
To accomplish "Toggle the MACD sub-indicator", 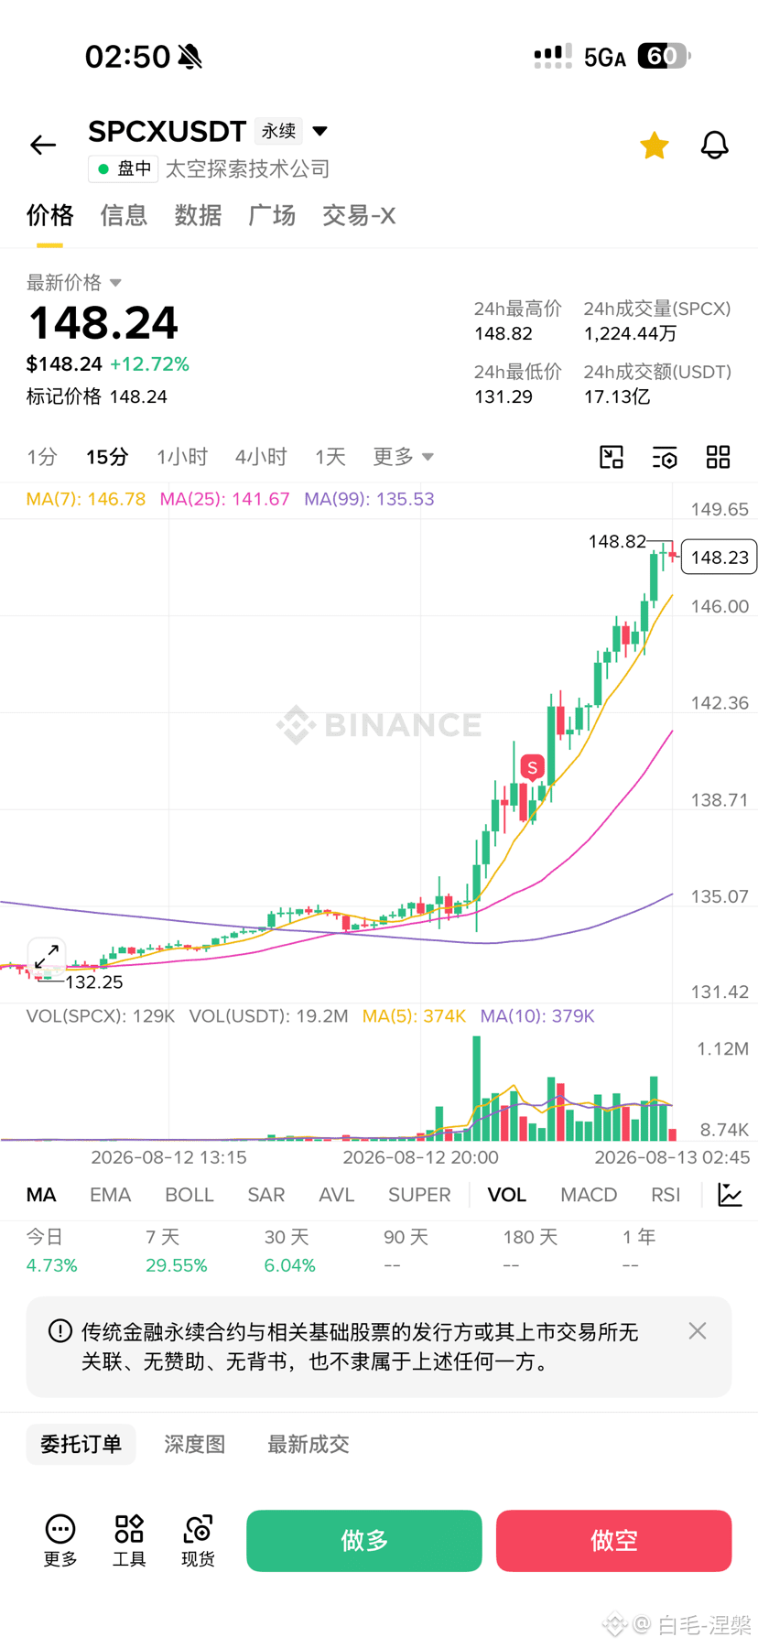I will (x=589, y=1195).
